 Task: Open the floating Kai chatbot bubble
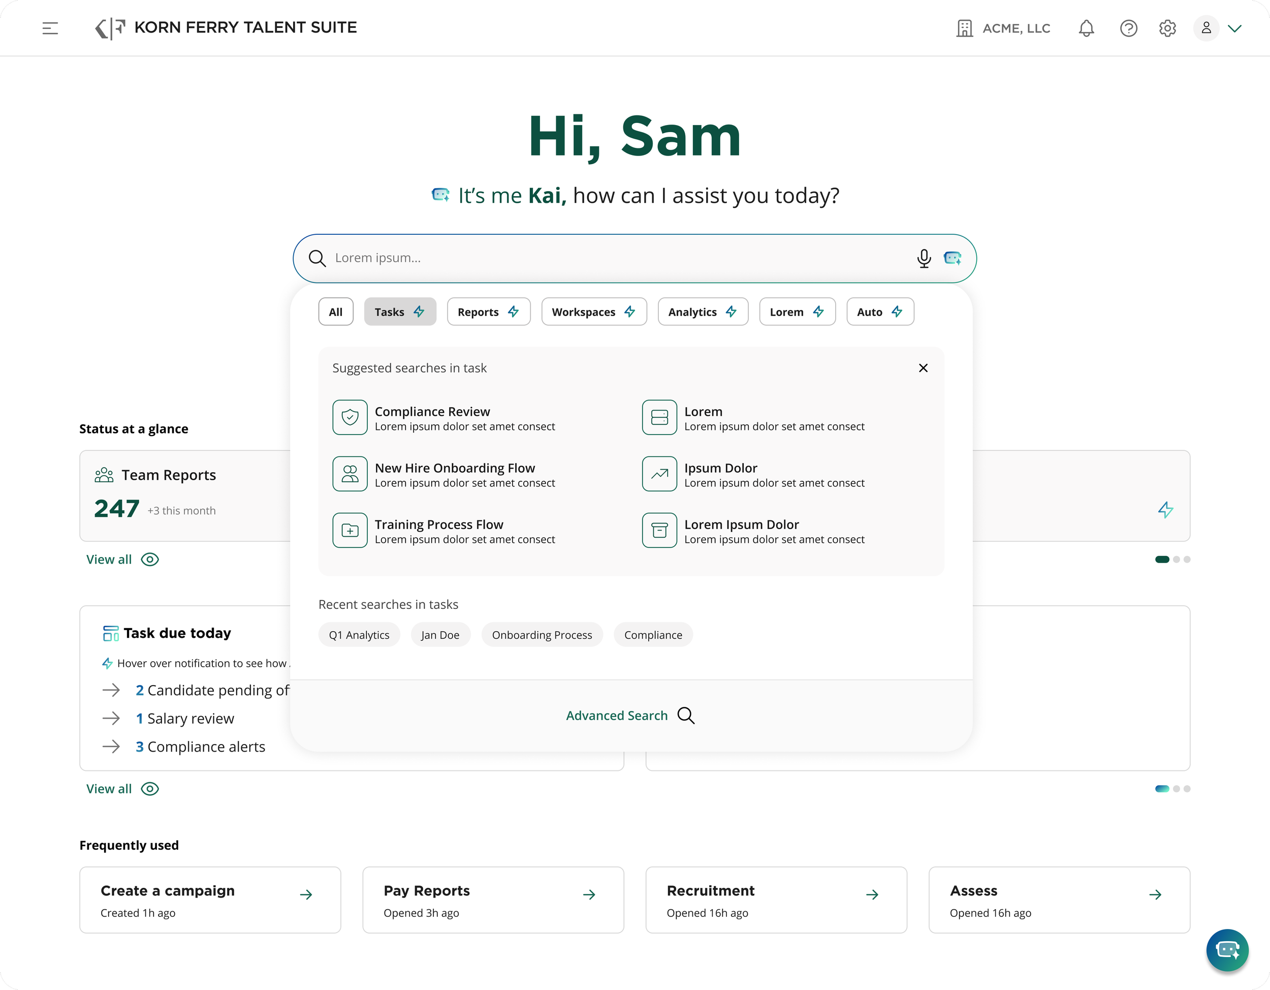pos(1227,950)
